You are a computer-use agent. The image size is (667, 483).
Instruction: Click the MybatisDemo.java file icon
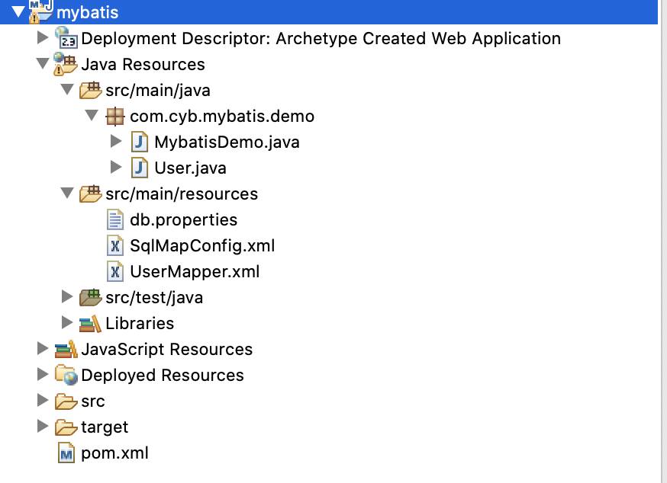140,142
